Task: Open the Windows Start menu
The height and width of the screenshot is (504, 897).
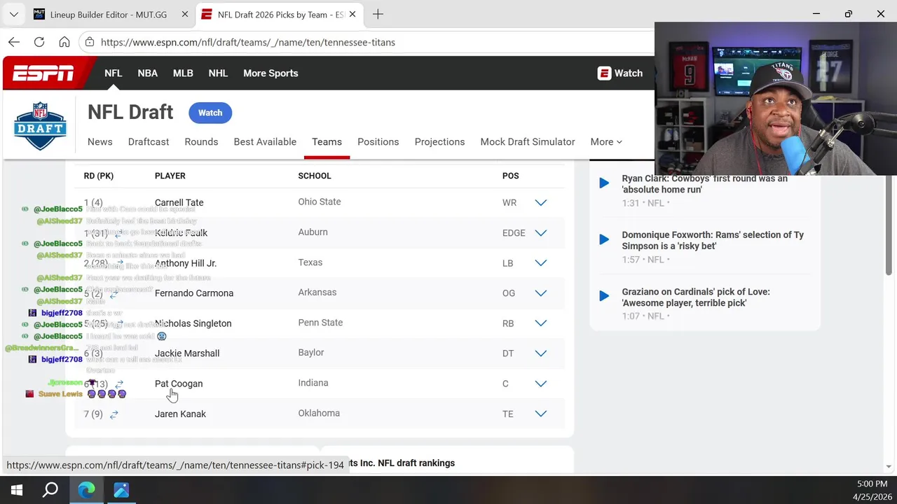Action: [17, 490]
